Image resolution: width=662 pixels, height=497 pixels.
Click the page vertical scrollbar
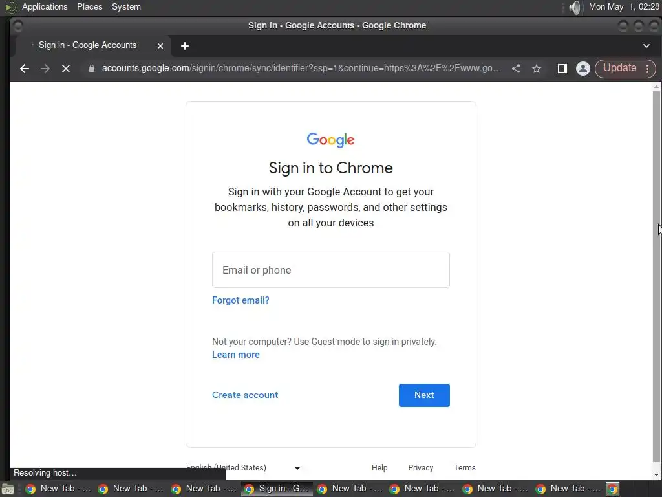coord(656,277)
